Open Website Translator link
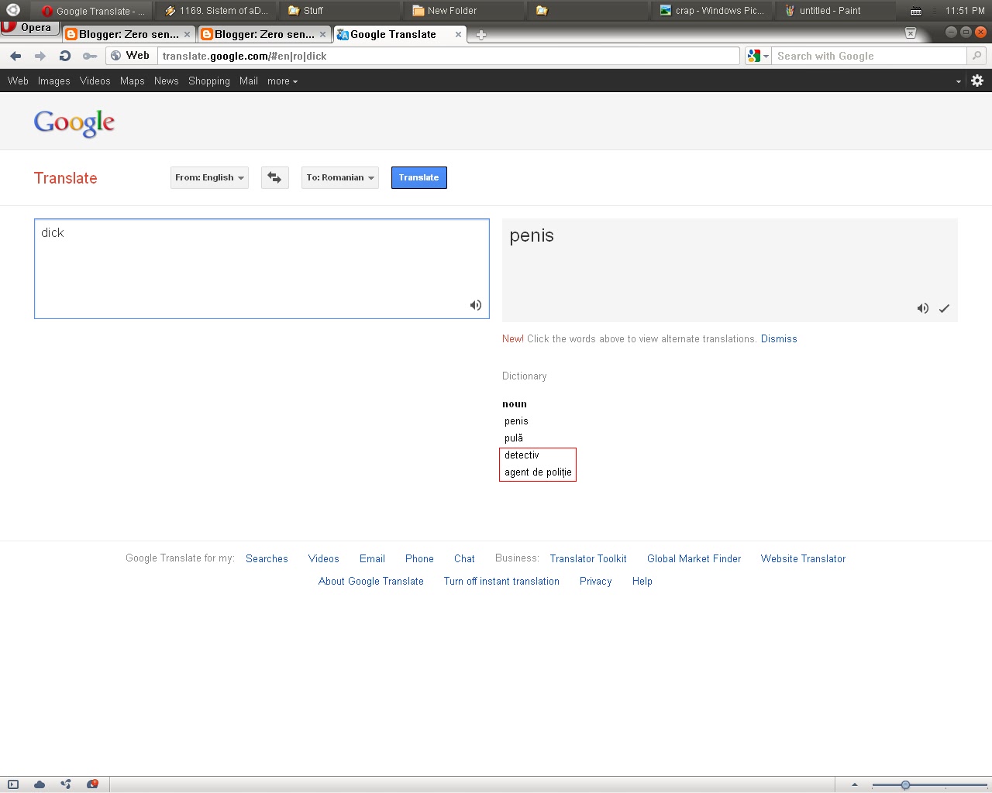 point(803,558)
